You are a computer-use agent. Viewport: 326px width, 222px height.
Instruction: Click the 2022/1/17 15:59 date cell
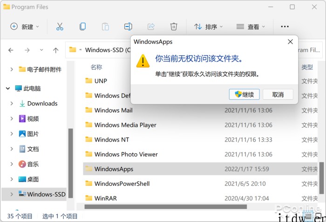pos(247,169)
